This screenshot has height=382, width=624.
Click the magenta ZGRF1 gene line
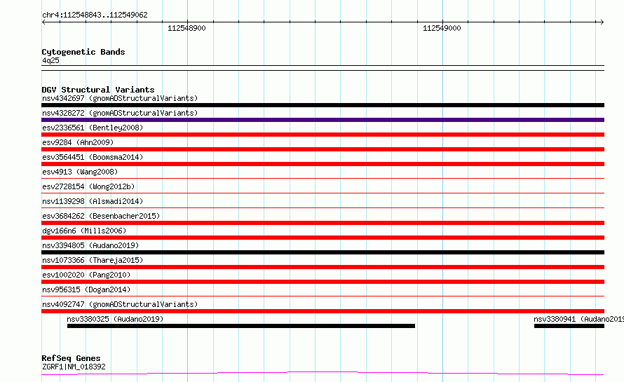(x=323, y=374)
